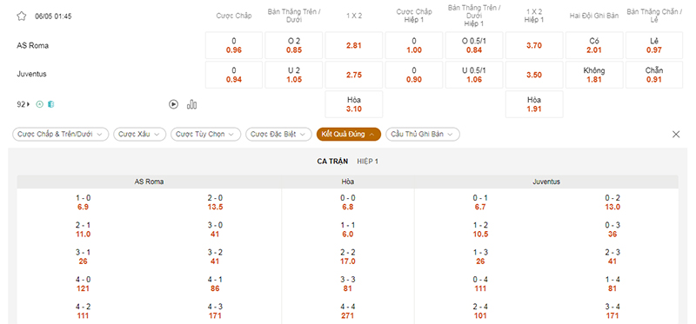The height and width of the screenshot is (324, 696).
Task: Open the live stream play icon
Action: click(x=173, y=104)
